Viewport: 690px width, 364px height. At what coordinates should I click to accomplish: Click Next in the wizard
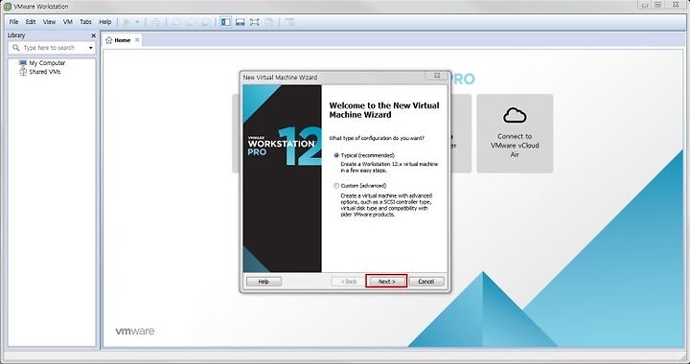[x=386, y=282]
